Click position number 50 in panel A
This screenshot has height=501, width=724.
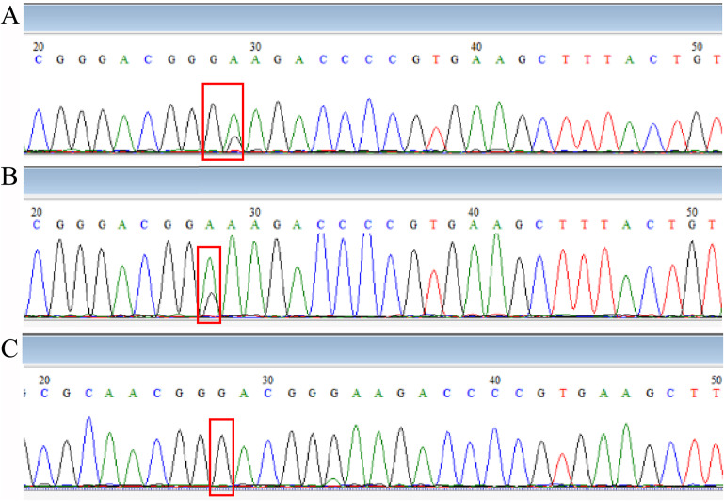[x=697, y=47]
